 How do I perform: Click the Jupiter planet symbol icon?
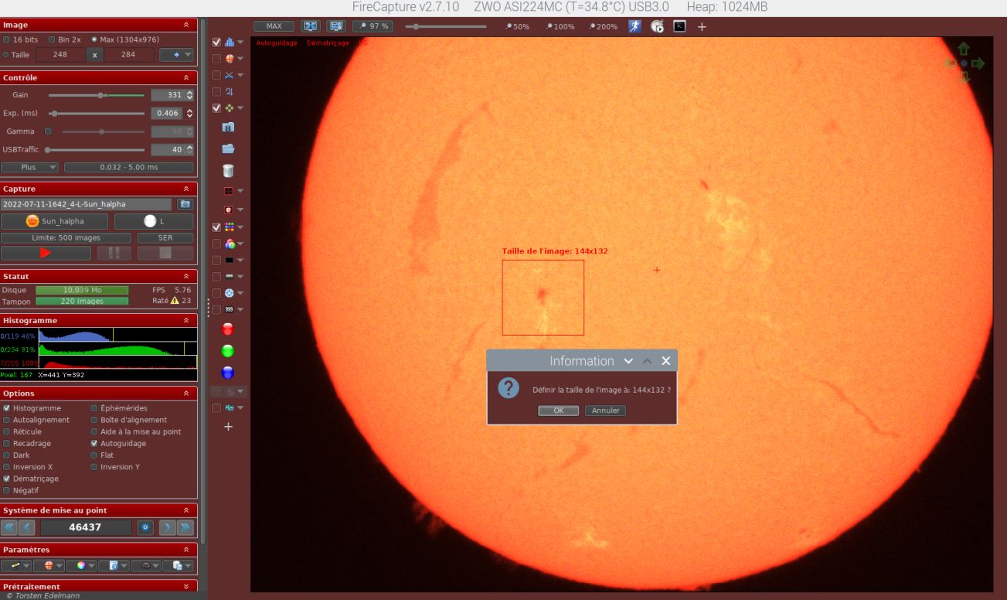click(229, 91)
